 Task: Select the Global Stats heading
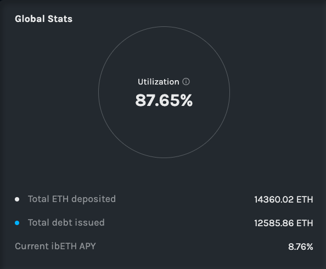44,19
